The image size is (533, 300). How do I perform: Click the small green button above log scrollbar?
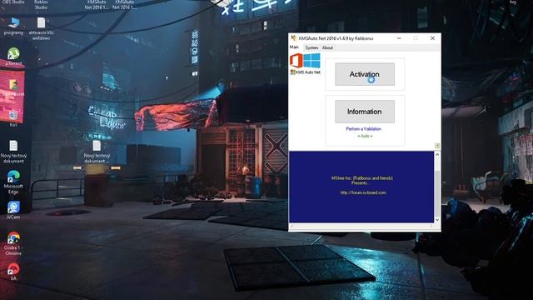pos(437,146)
